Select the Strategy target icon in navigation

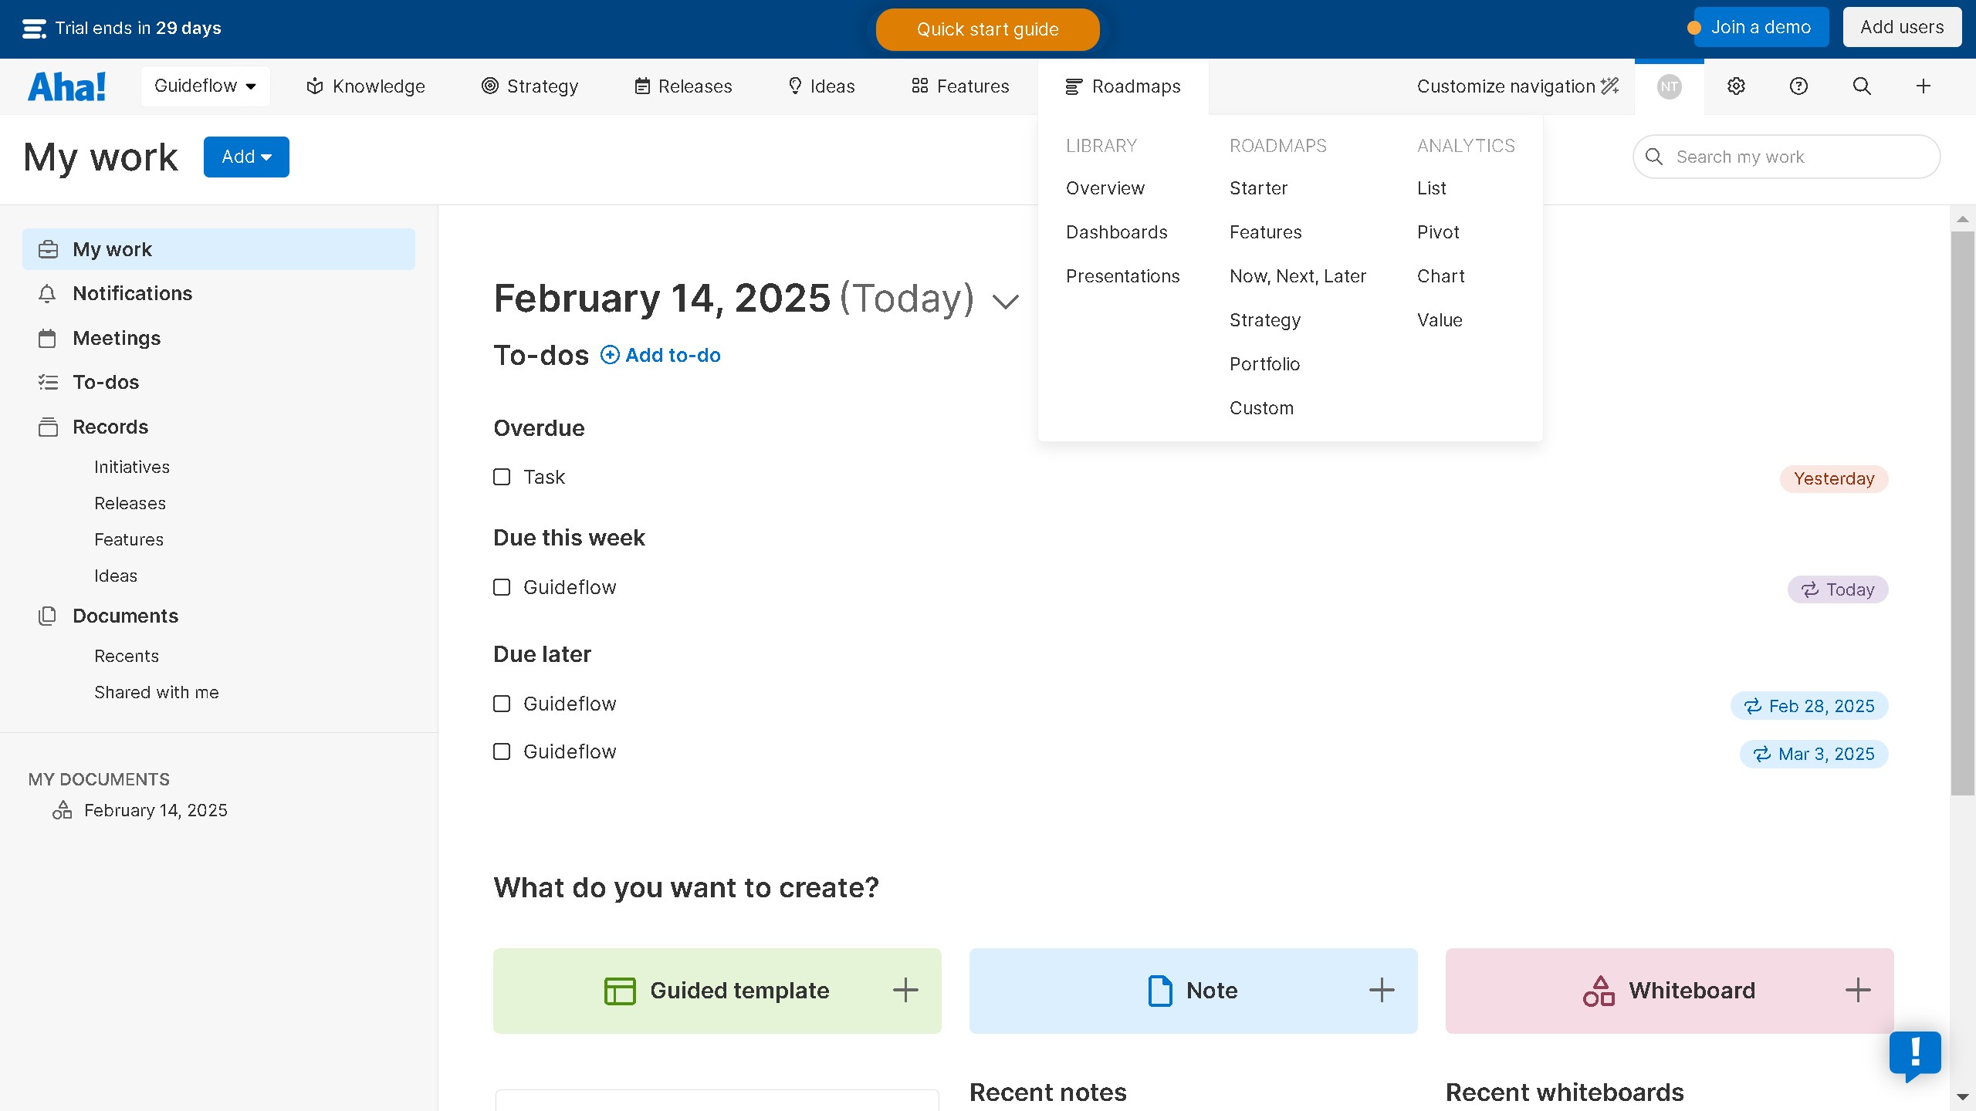489,86
